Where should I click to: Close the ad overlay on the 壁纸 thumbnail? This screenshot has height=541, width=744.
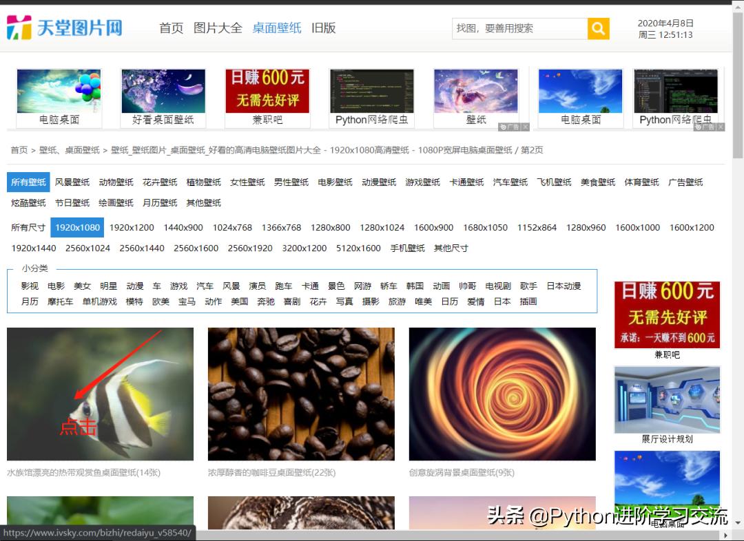coord(526,127)
